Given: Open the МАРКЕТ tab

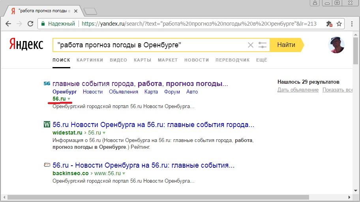Looking at the screenshot, I should point(168,60).
